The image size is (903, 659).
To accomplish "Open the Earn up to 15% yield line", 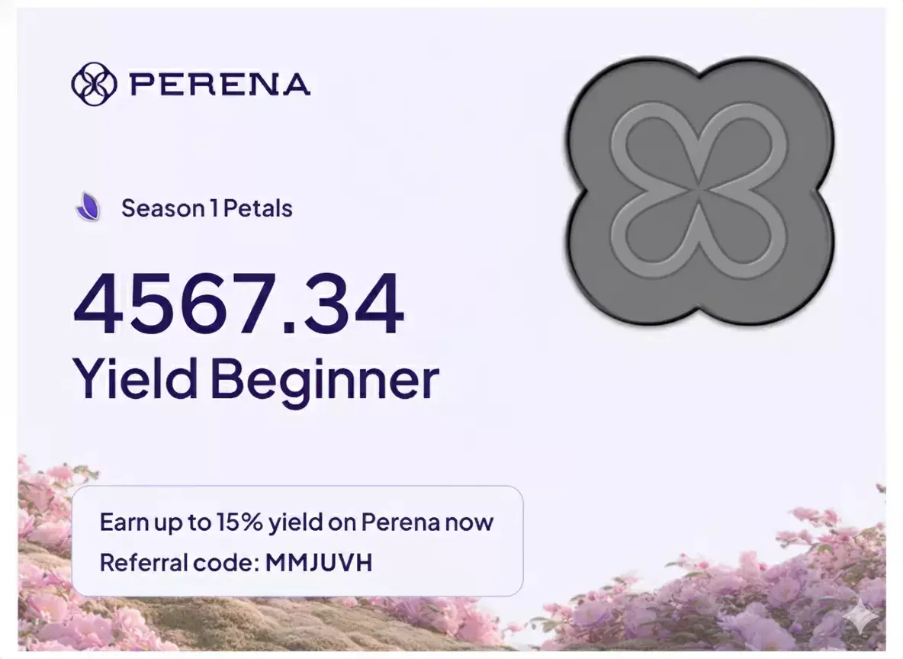I will click(x=296, y=522).
